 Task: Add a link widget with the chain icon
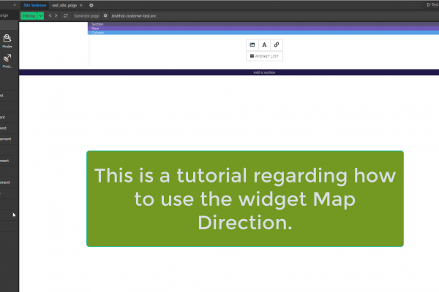pyautogui.click(x=276, y=45)
